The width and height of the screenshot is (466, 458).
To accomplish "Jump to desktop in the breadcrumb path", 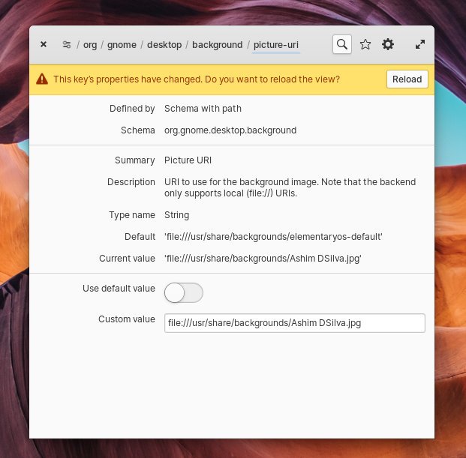I will [164, 45].
